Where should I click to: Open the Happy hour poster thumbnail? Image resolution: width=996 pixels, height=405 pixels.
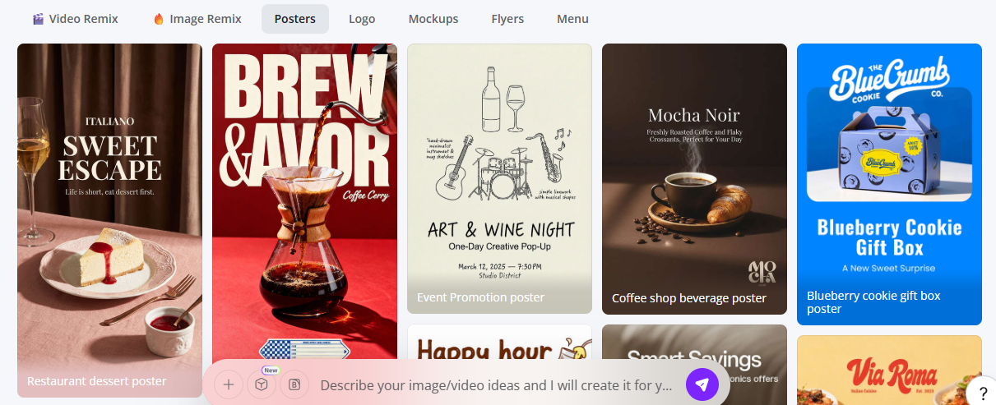[499, 343]
